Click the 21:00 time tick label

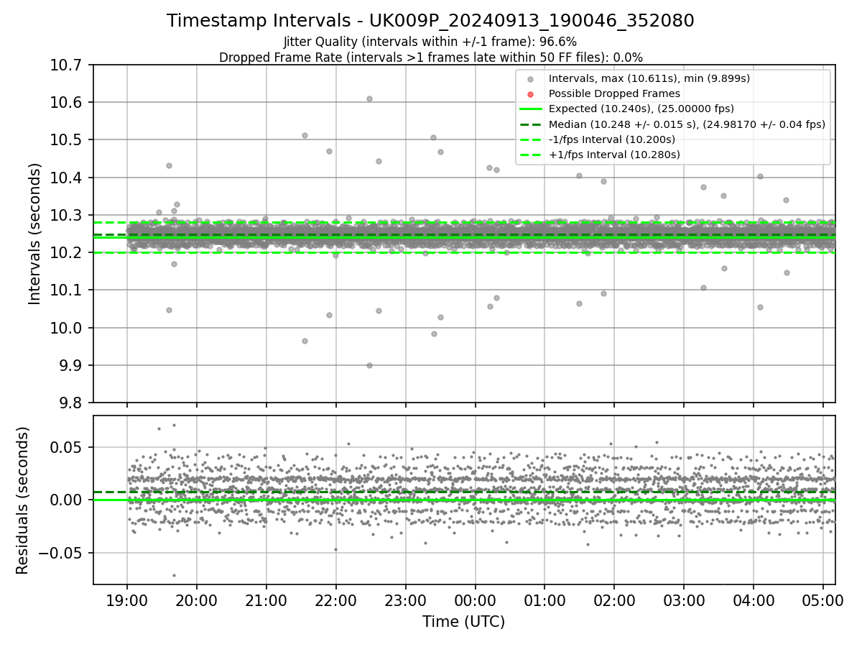pos(267,600)
